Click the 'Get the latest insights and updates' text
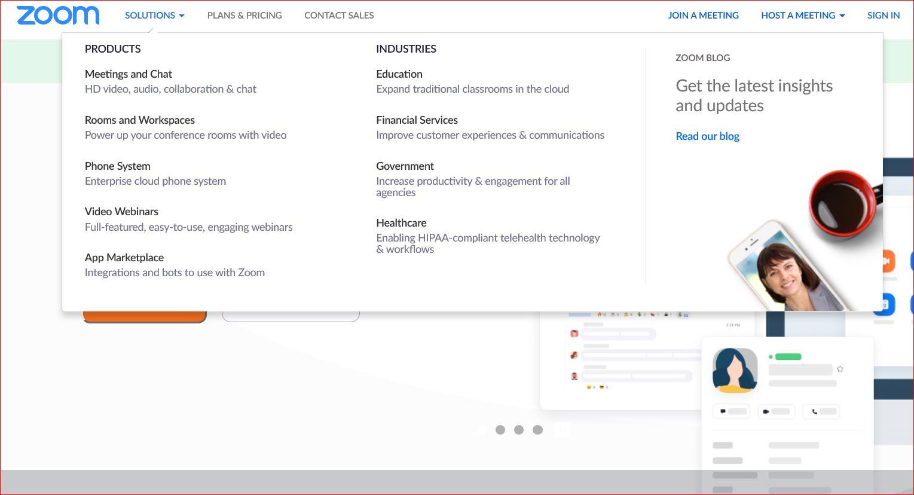 (754, 96)
